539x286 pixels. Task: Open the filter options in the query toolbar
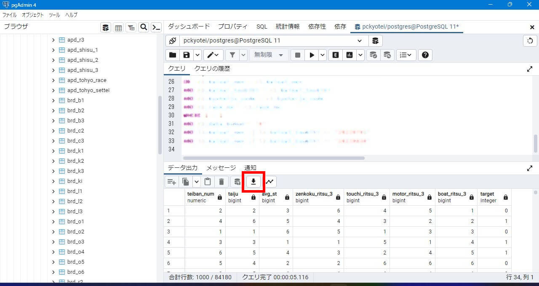232,55
